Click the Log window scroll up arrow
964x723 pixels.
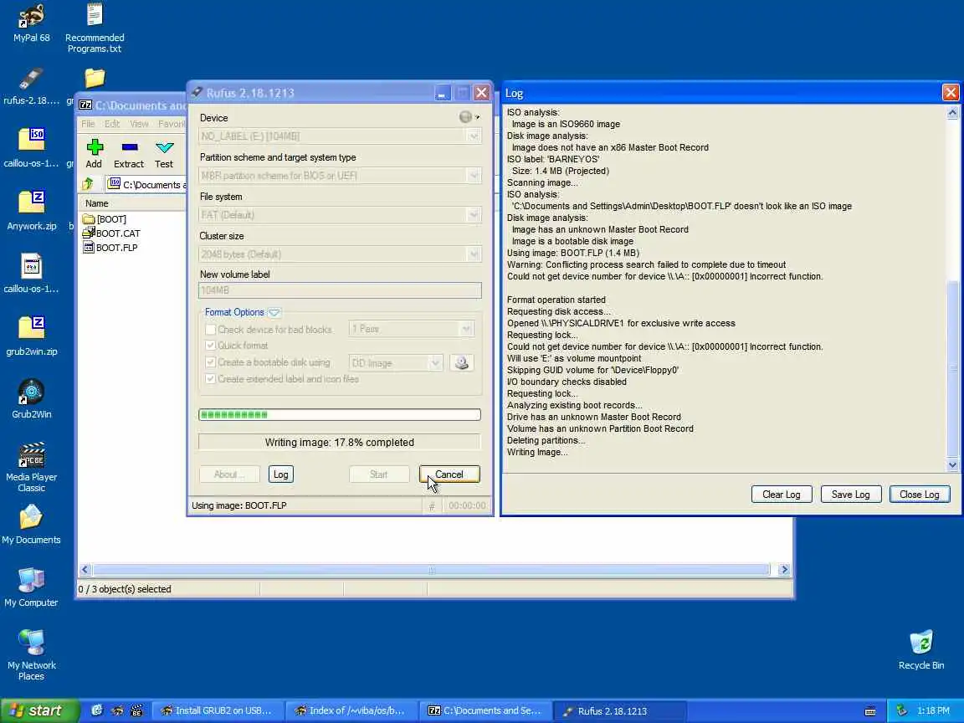click(x=952, y=112)
